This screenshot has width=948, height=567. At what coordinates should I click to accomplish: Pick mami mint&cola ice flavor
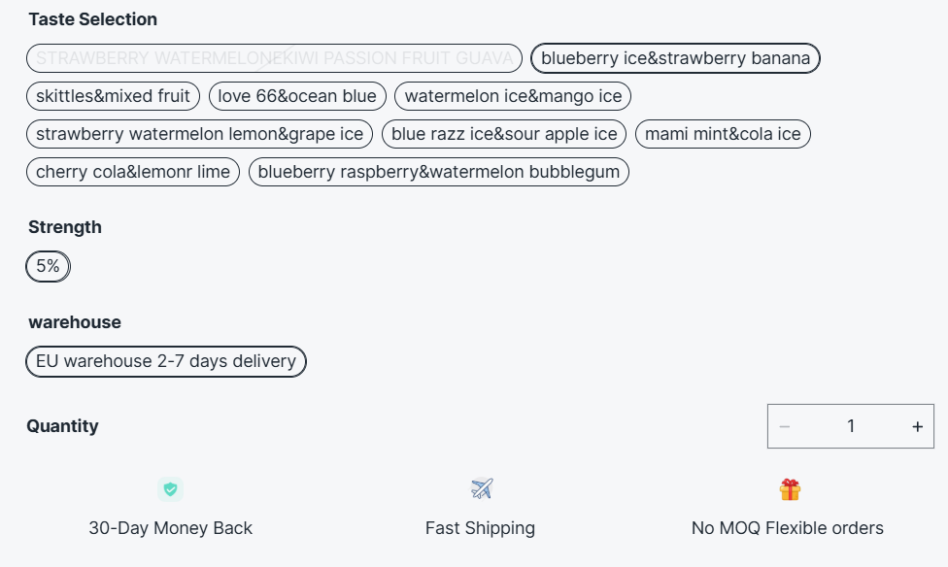pyautogui.click(x=723, y=134)
